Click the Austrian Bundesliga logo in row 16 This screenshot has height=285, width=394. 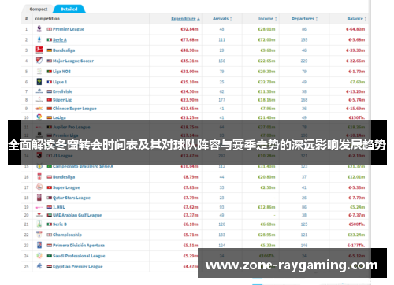pos(39,176)
